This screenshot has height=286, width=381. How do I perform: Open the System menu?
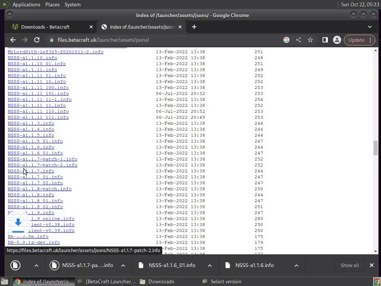tap(73, 4)
